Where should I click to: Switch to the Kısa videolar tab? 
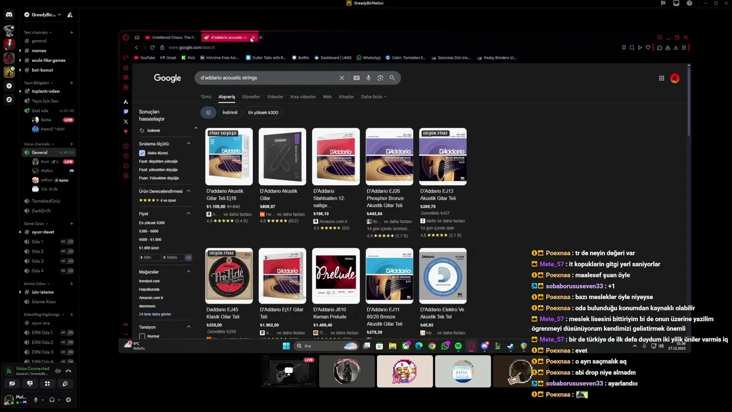[x=303, y=97]
